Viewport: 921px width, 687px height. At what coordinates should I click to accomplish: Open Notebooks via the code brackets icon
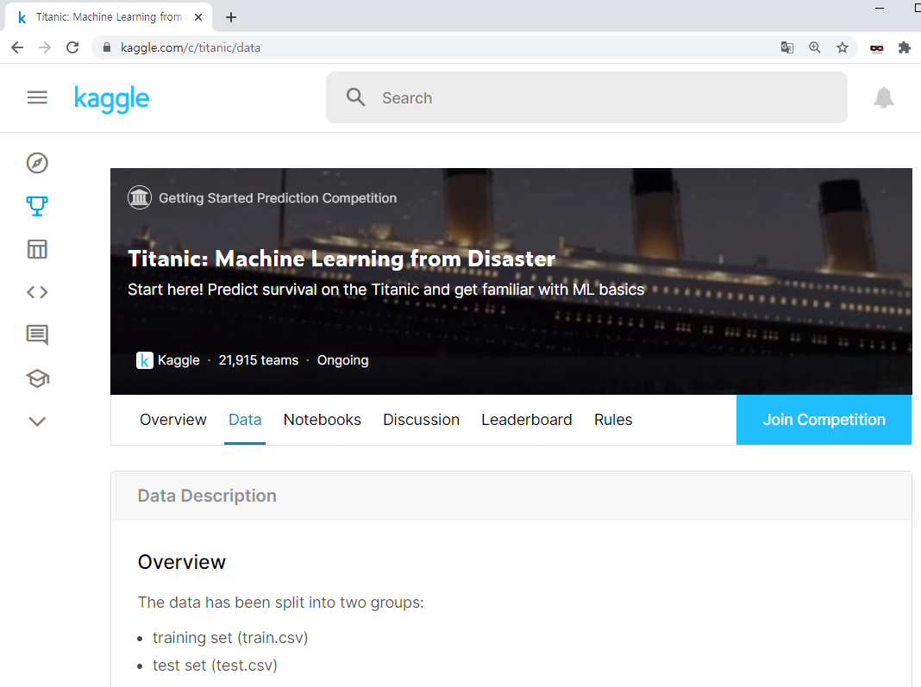click(37, 292)
